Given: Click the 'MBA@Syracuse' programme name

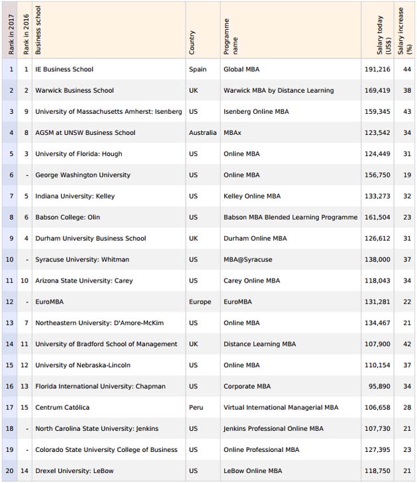Looking at the screenshot, I should (x=248, y=260).
